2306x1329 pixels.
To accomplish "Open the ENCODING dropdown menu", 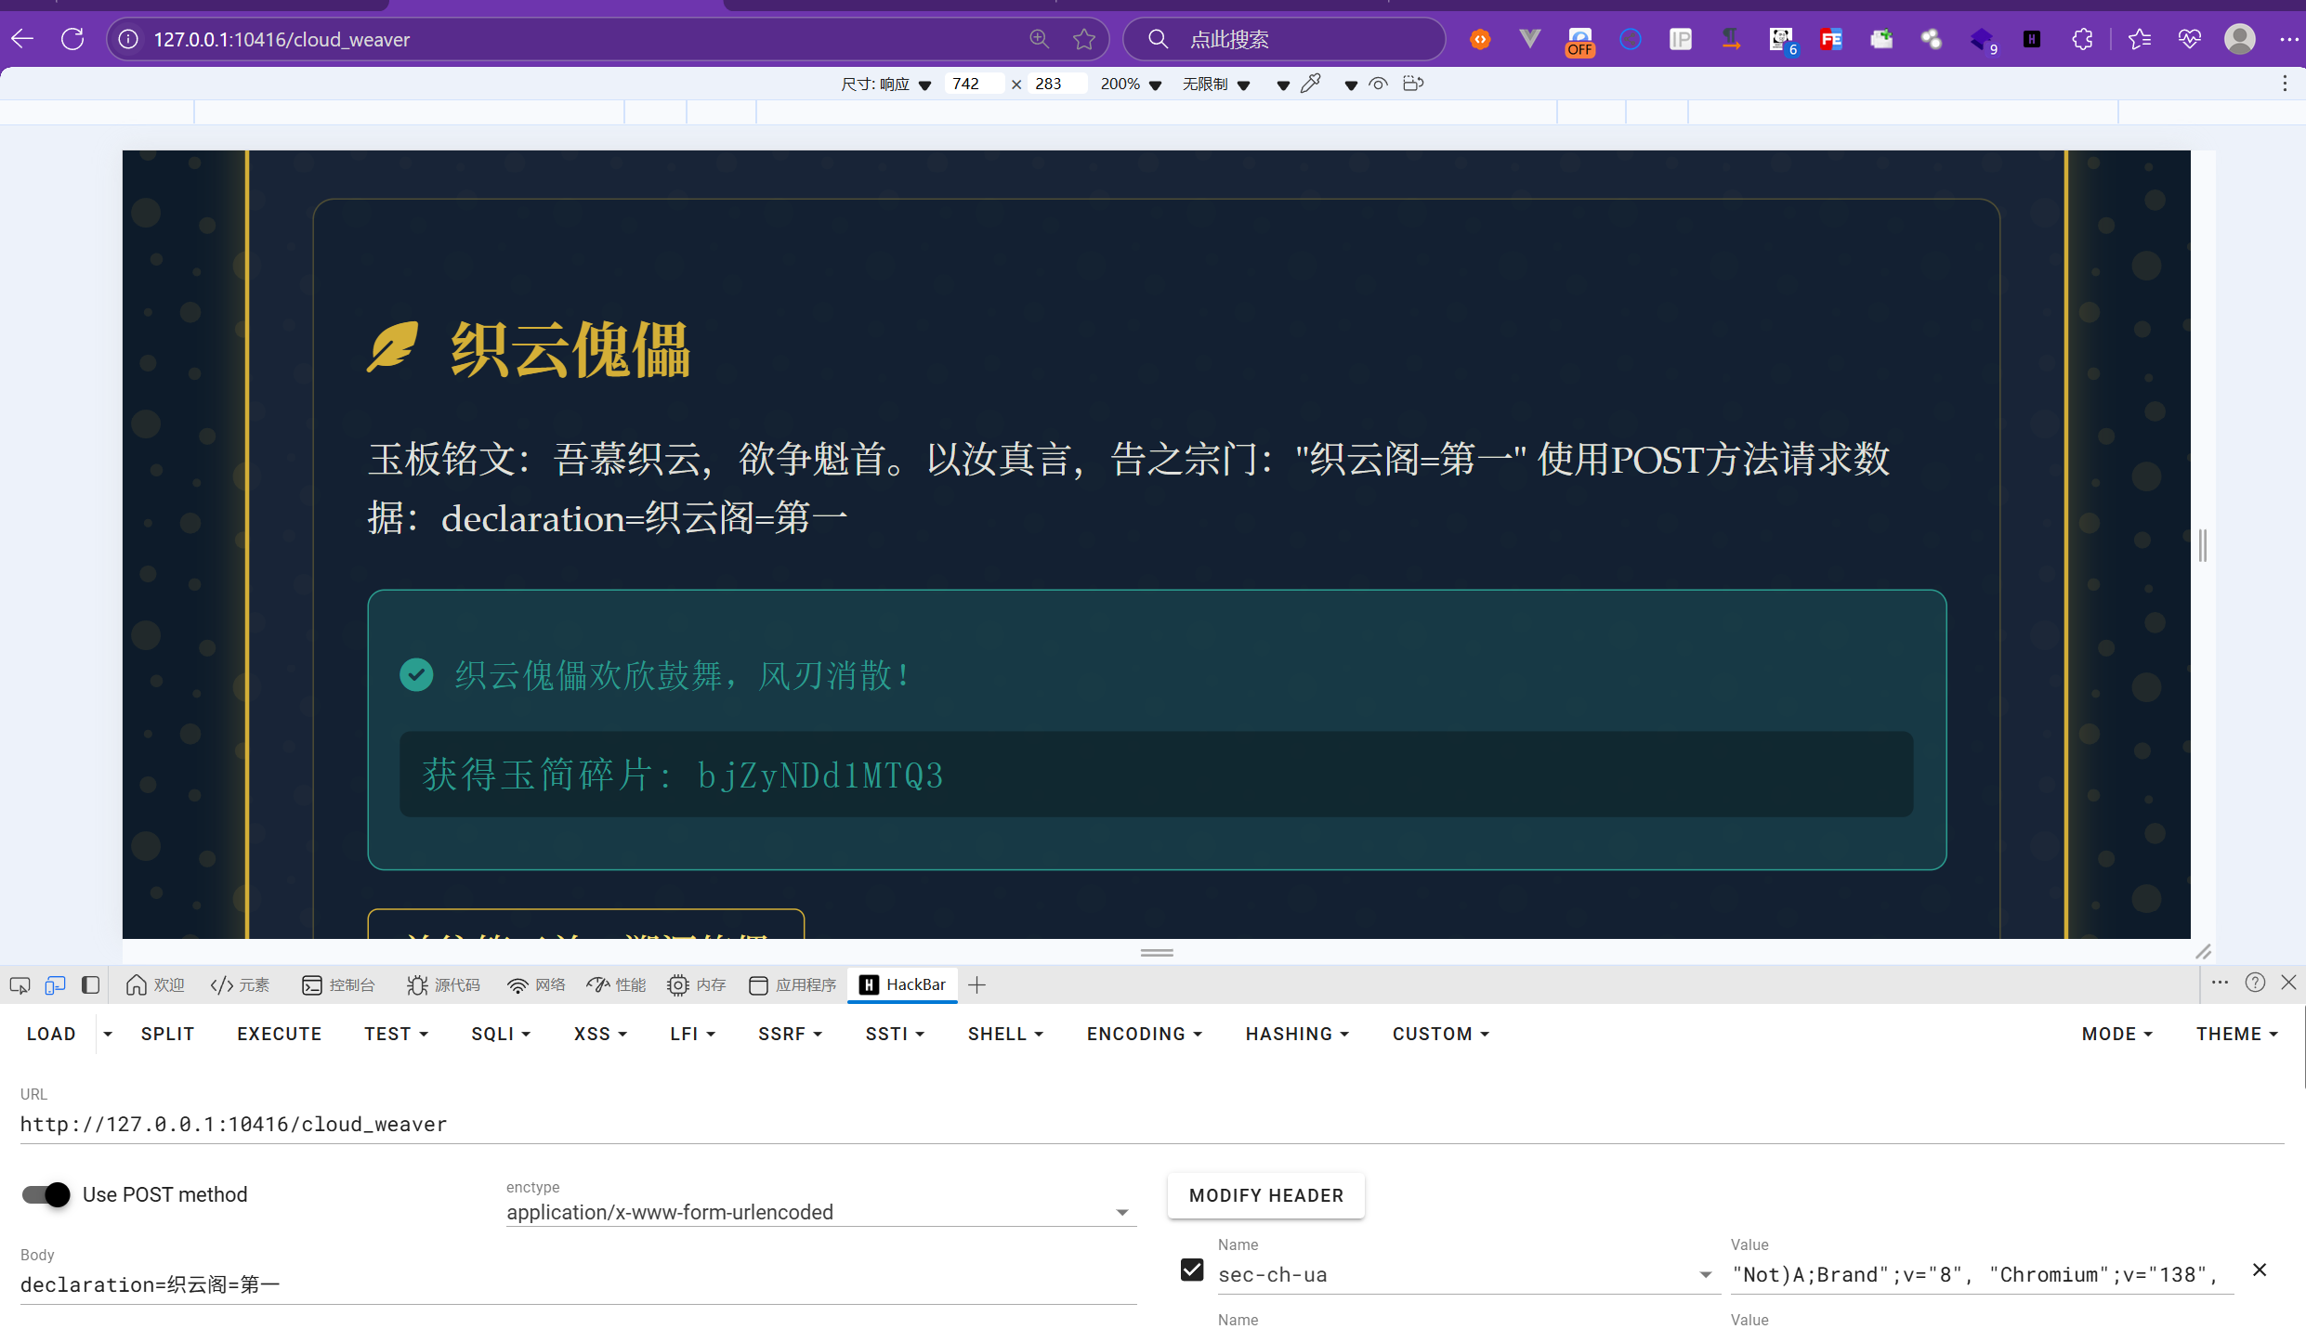I will [1144, 1034].
